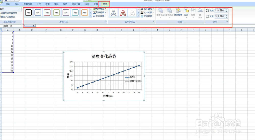
Task: Select the 格式 chart tools tab
Action: pos(105,4)
